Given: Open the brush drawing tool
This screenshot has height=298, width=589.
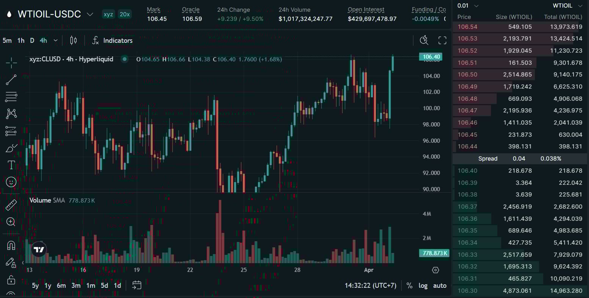Looking at the screenshot, I should point(11,148).
